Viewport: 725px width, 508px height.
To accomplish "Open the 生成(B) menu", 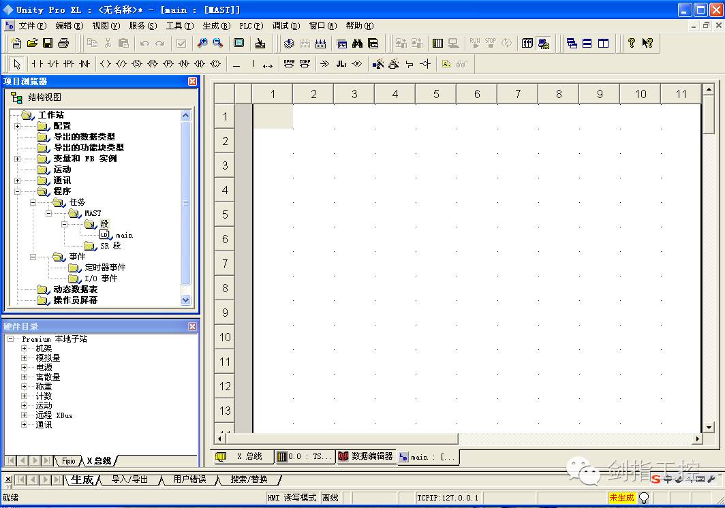I will 217,26.
